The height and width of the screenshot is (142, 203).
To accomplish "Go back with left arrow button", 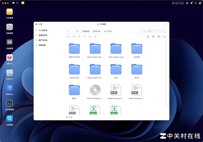I will point(68,31).
